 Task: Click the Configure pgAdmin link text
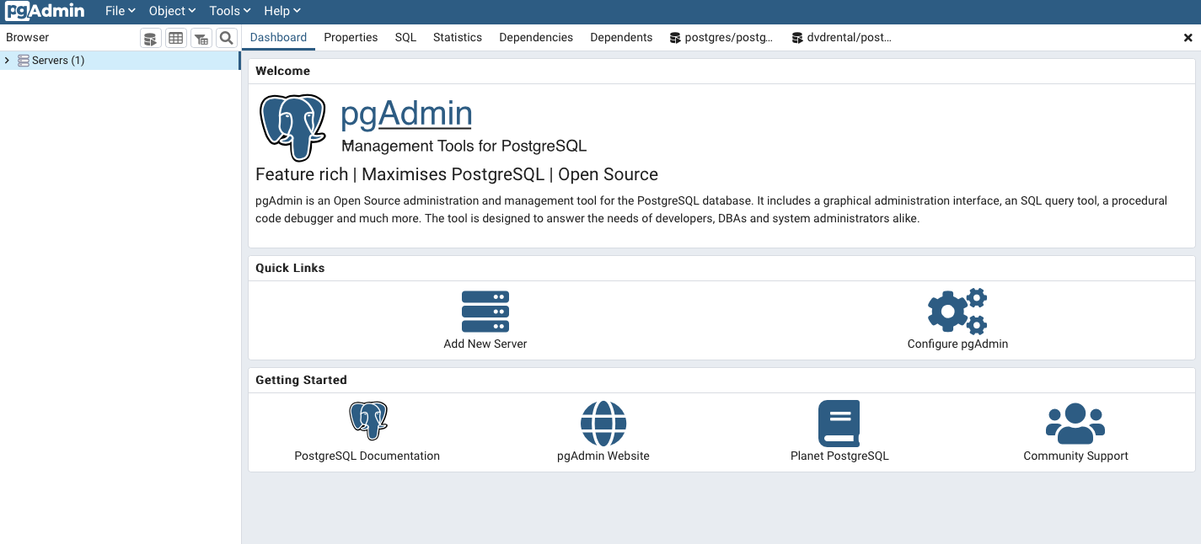pos(957,344)
